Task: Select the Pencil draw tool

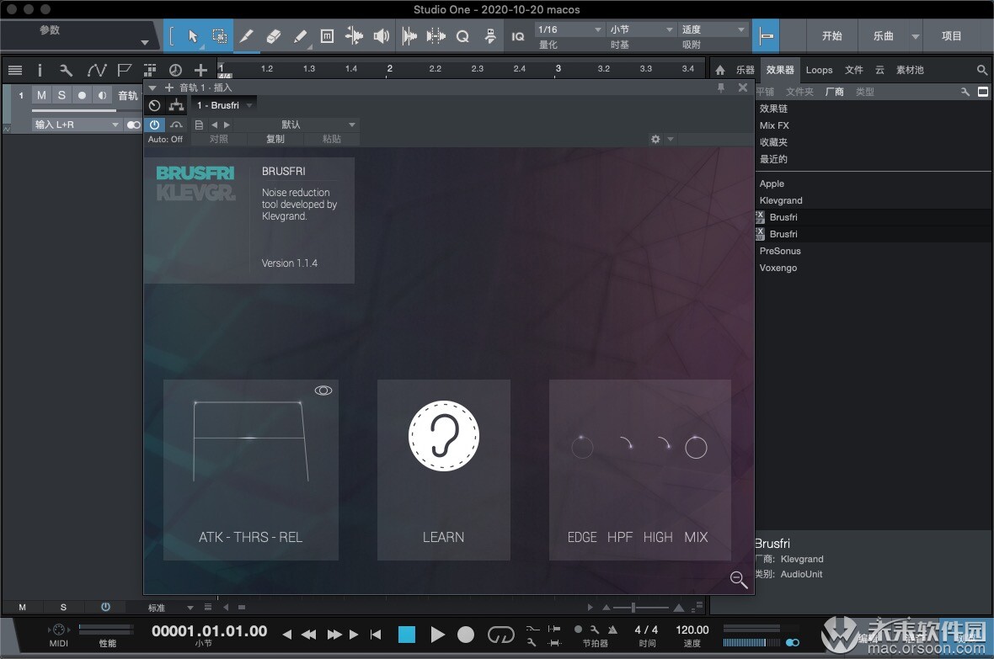Action: point(246,36)
